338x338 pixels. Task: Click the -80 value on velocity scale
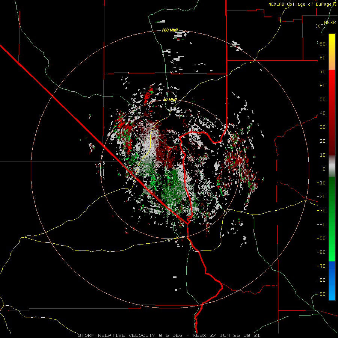tap(321, 280)
